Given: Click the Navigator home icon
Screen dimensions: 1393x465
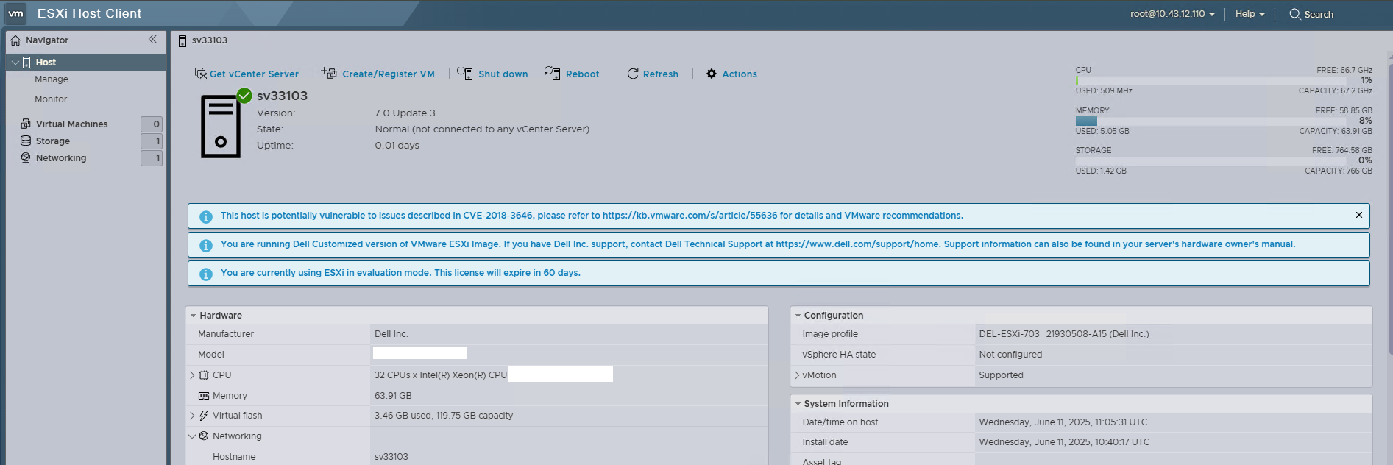Looking at the screenshot, I should point(15,40).
